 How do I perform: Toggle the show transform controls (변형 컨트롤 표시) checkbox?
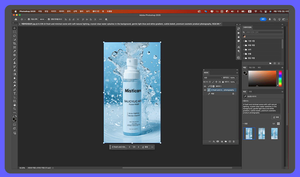pyautogui.click(x=49, y=19)
